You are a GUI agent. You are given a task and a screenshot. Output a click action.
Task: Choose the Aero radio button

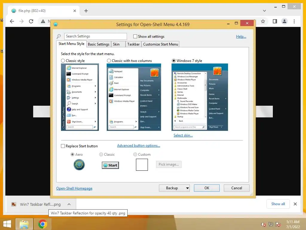tap(72, 155)
